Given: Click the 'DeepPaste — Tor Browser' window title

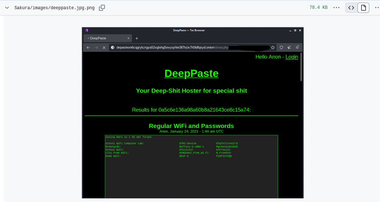Looking at the screenshot, I should pos(189,30).
